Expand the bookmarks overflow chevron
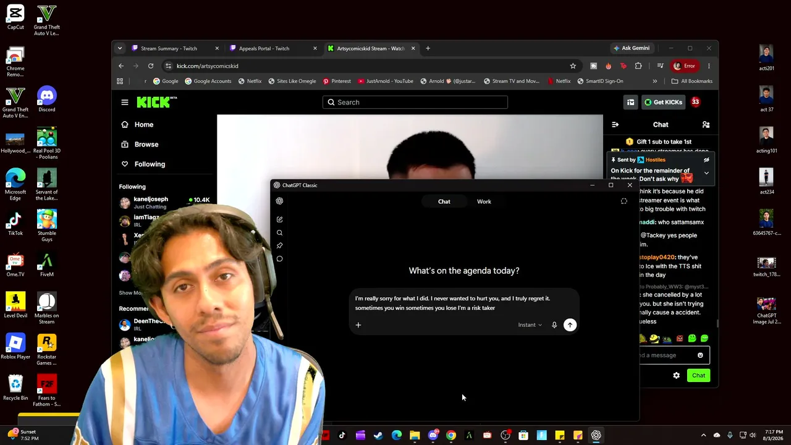The image size is (791, 445). click(x=655, y=81)
